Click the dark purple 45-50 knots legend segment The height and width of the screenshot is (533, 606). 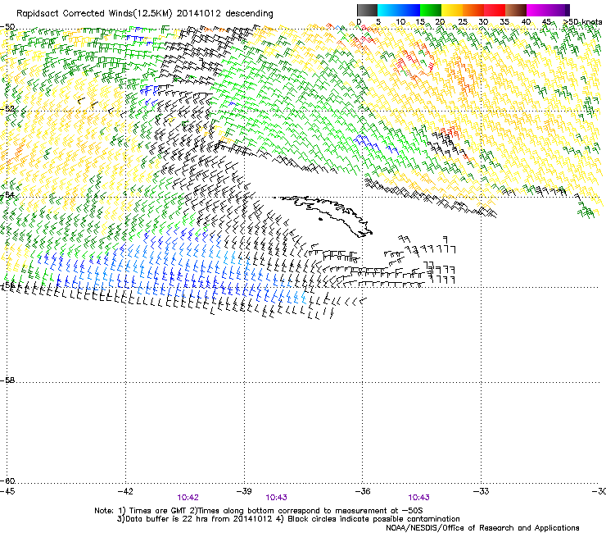(x=559, y=10)
